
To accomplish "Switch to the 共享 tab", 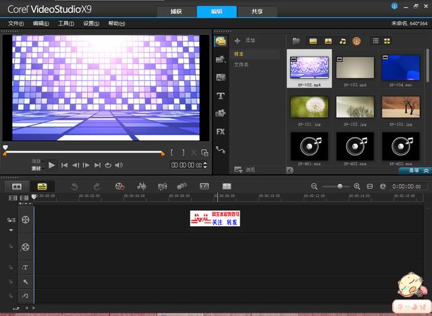I will click(257, 12).
